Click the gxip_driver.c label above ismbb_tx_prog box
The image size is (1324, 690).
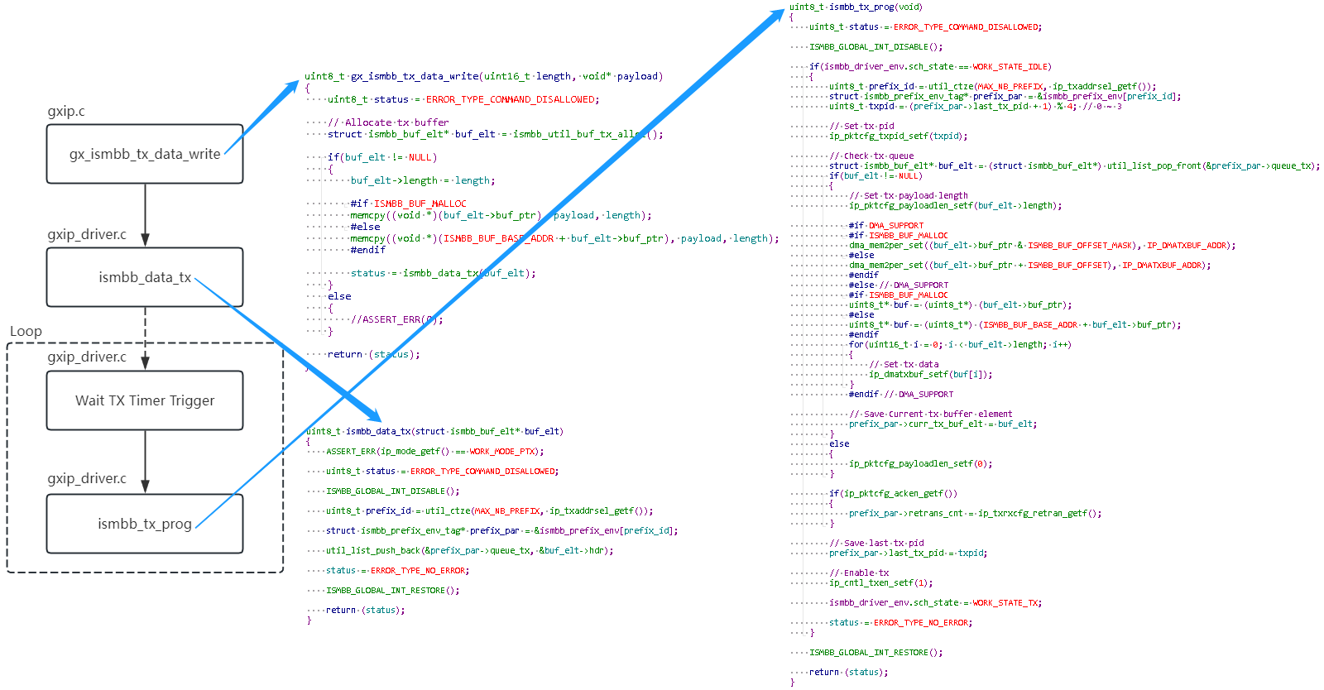click(87, 478)
